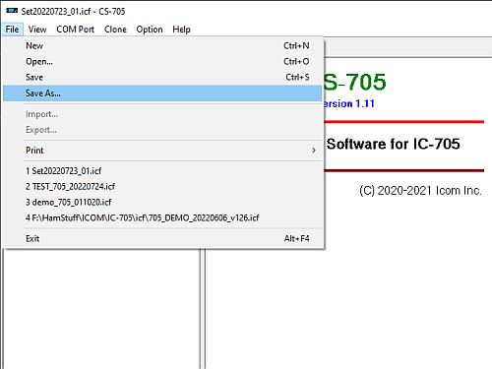This screenshot has width=492, height=369.
Task: Open the COM Port menu
Action: pos(76,30)
